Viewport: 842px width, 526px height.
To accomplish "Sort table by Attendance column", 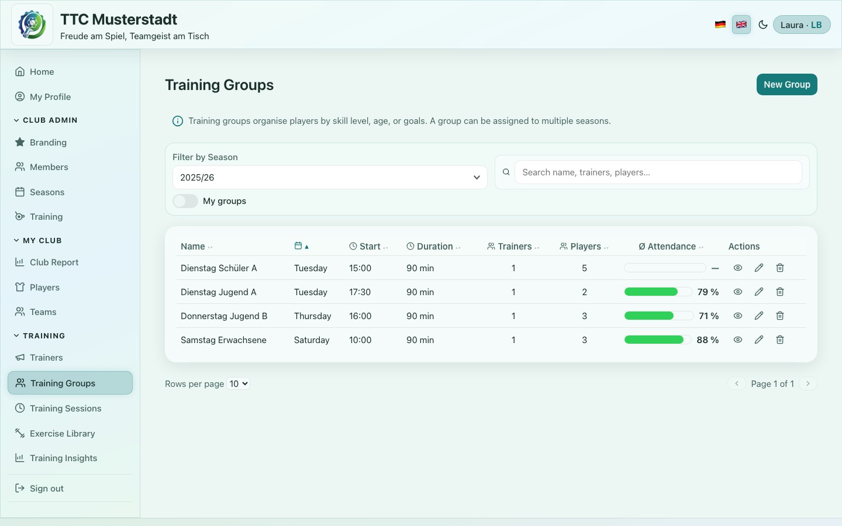I will (671, 247).
